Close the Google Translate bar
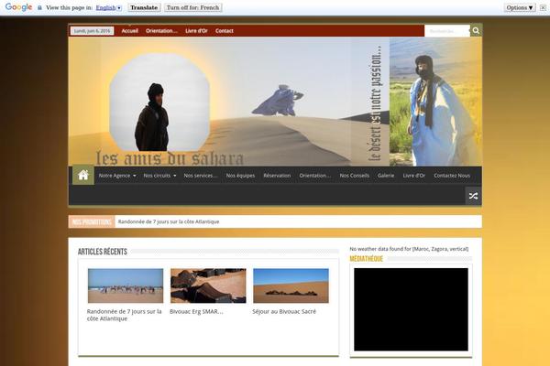 click(x=543, y=7)
